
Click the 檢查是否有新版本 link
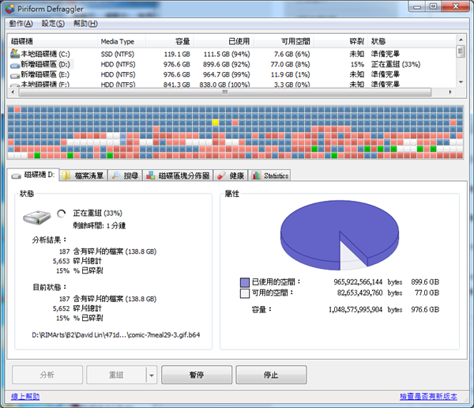429,397
